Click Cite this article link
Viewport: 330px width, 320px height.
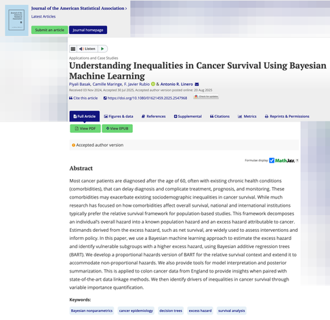point(83,98)
